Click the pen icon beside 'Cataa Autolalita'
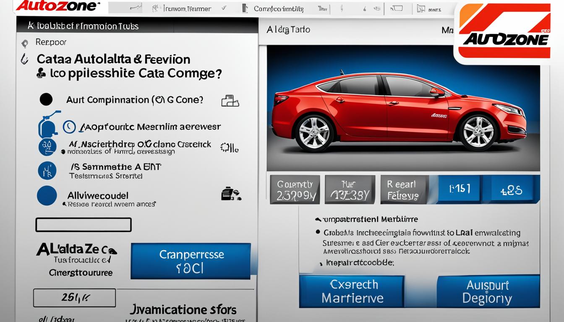 (24, 58)
